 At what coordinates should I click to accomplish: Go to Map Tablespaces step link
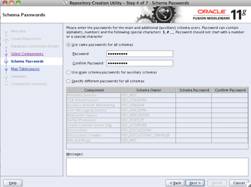[25, 69]
